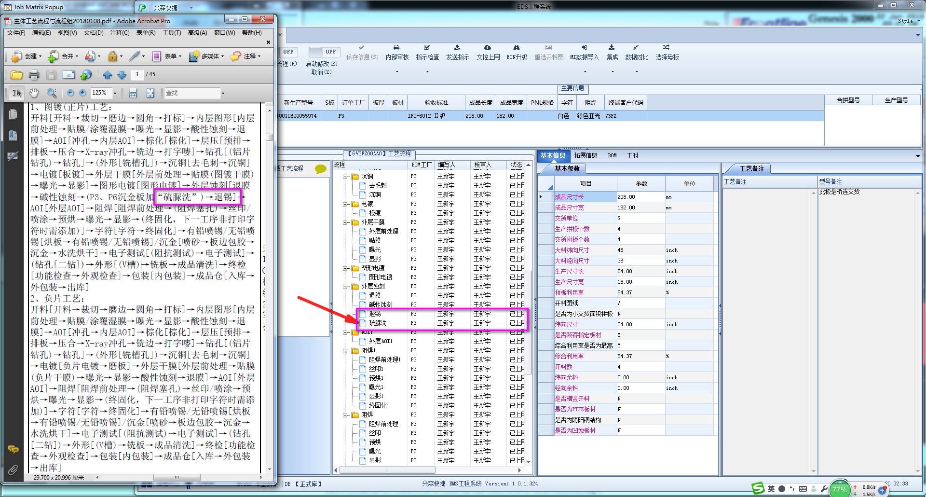
Task: Click the zoom in plus button in Acrobat
Action: pyautogui.click(x=82, y=93)
